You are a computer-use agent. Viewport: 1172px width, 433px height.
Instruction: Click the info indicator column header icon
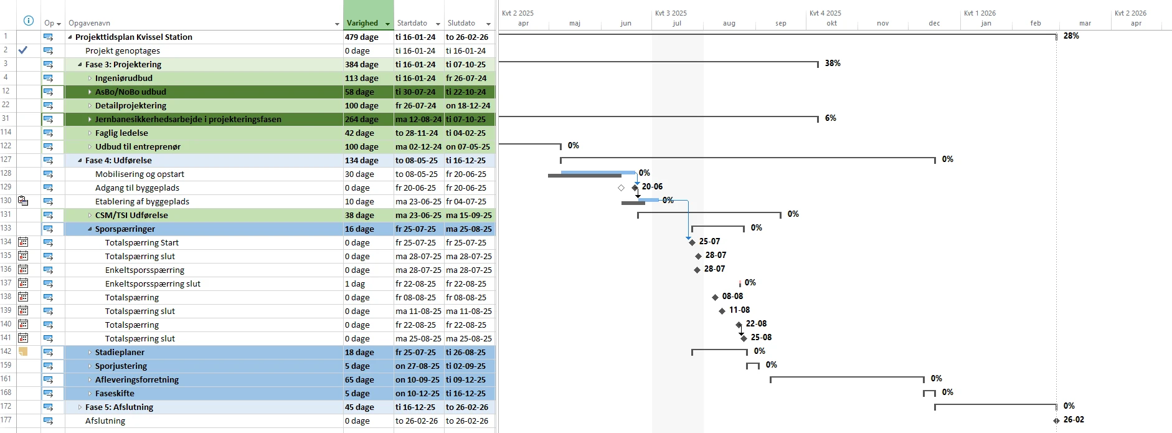[28, 21]
